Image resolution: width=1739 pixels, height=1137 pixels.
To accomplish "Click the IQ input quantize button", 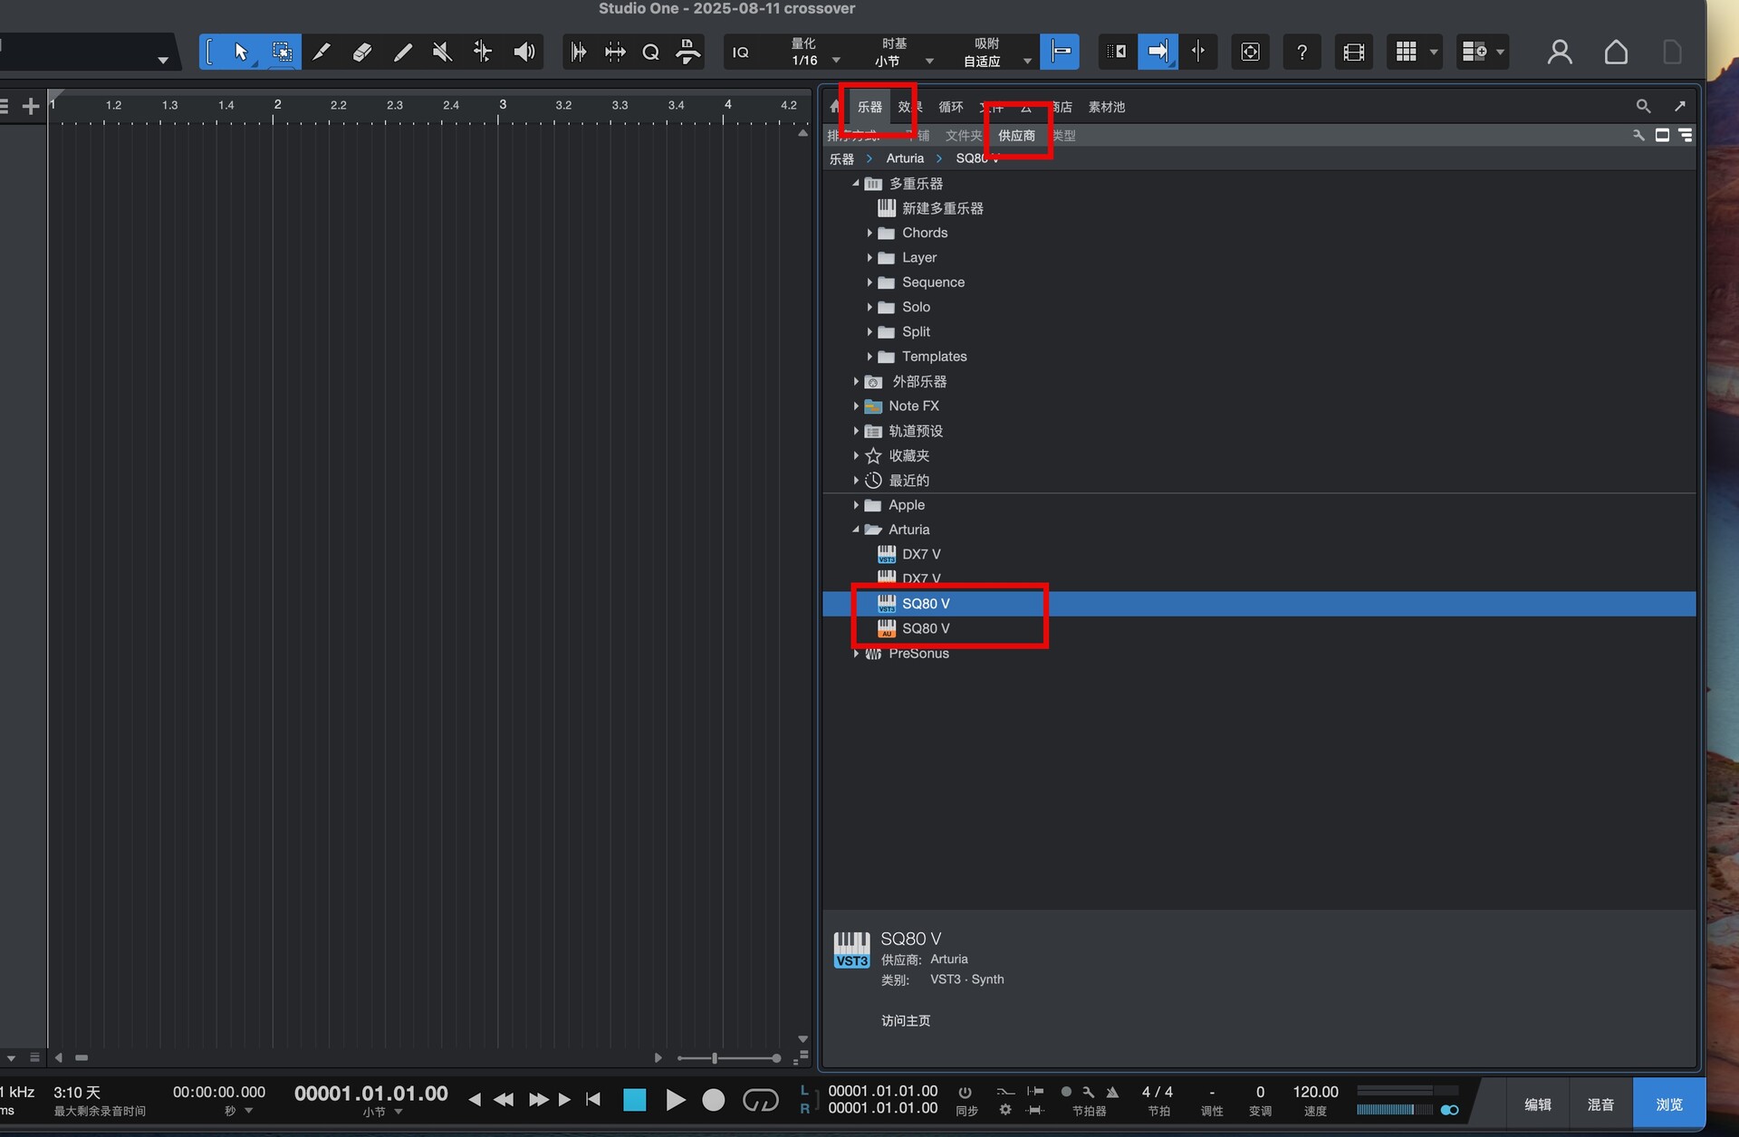I will tap(741, 52).
